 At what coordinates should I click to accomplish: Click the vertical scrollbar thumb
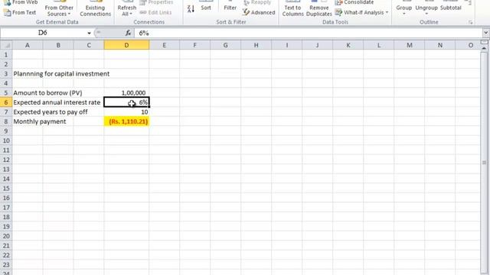485,162
